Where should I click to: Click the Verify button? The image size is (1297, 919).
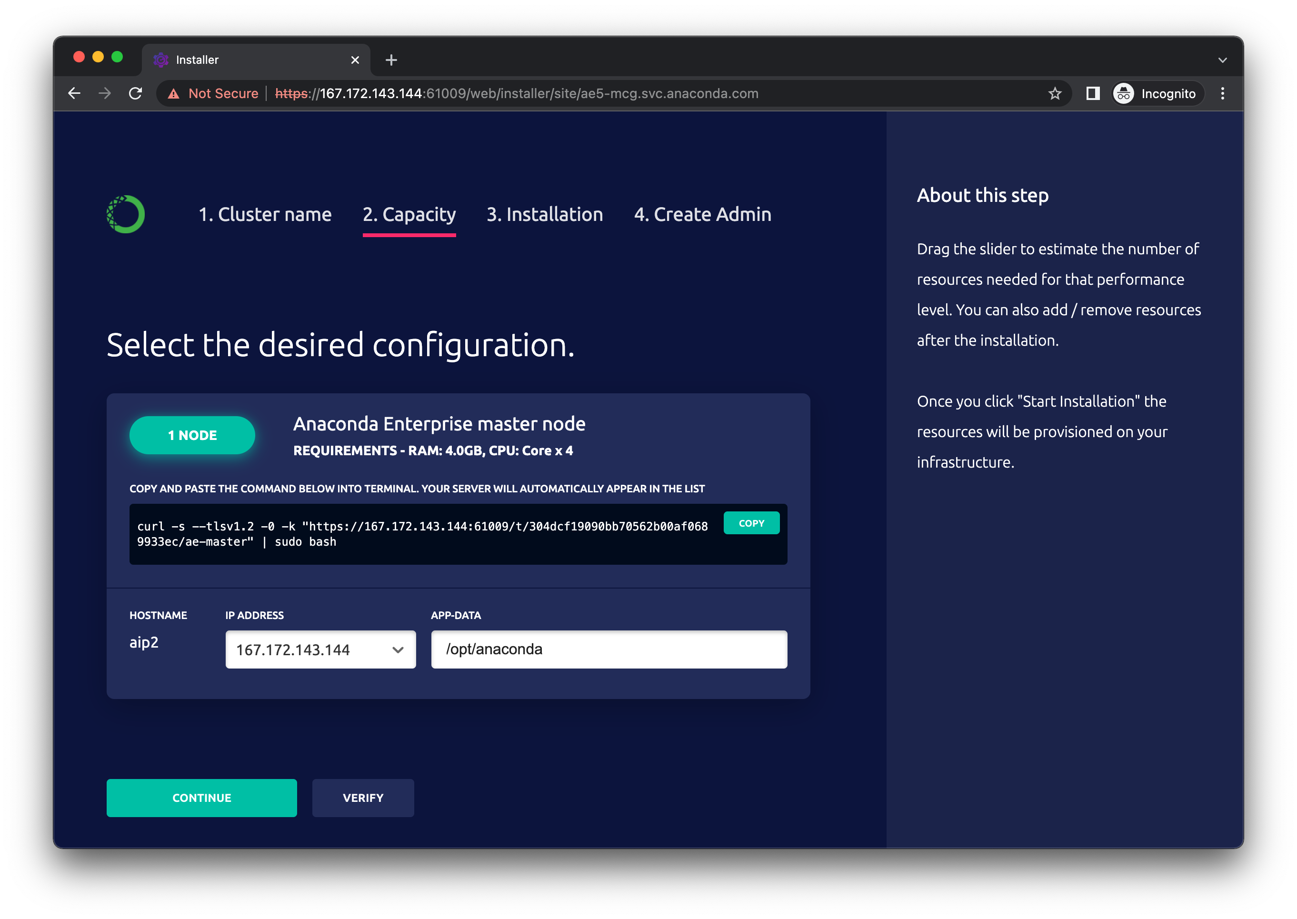(x=363, y=798)
